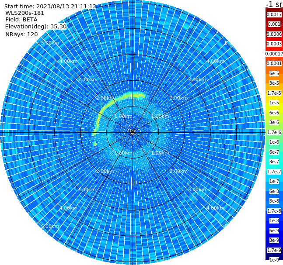Click the NRays: 120 label
The image size is (283, 265).
coord(21,34)
